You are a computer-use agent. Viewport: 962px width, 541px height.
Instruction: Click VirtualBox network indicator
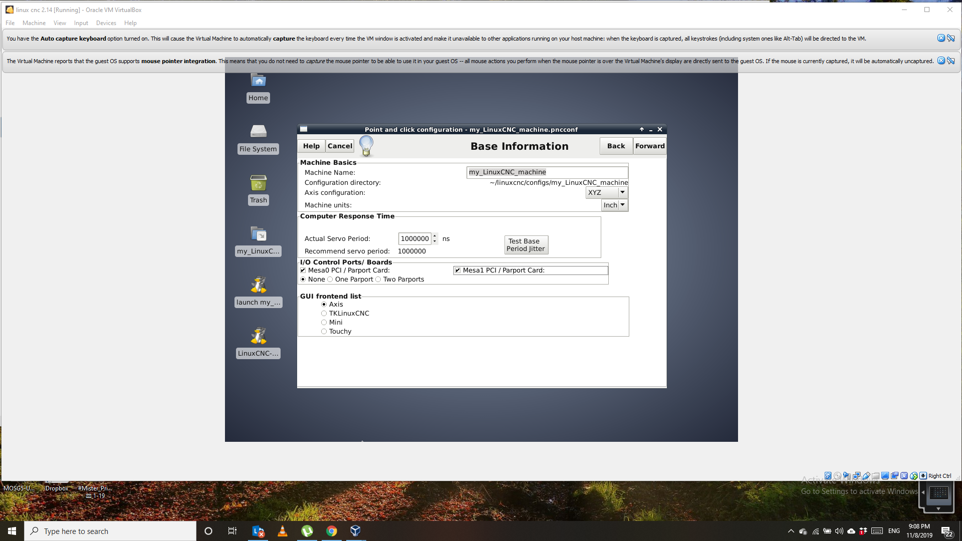click(x=857, y=476)
